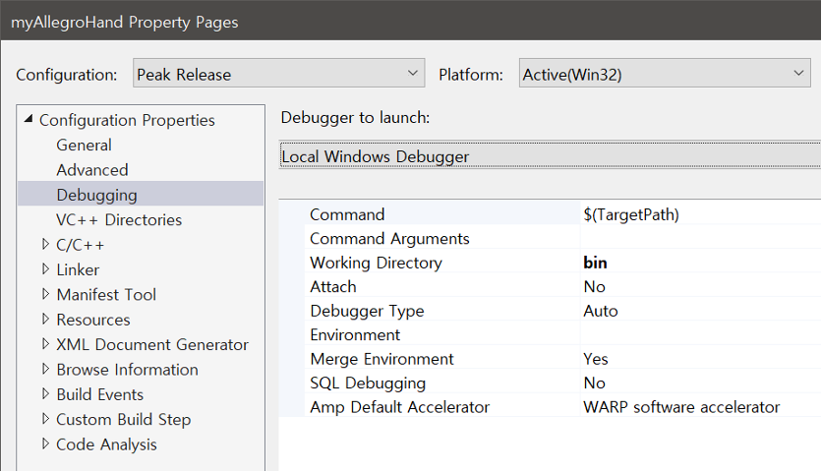
Task: Select the Advanced property page
Action: point(92,170)
